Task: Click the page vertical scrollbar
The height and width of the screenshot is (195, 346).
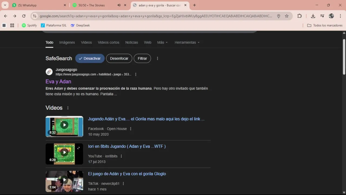Action: click(x=344, y=57)
